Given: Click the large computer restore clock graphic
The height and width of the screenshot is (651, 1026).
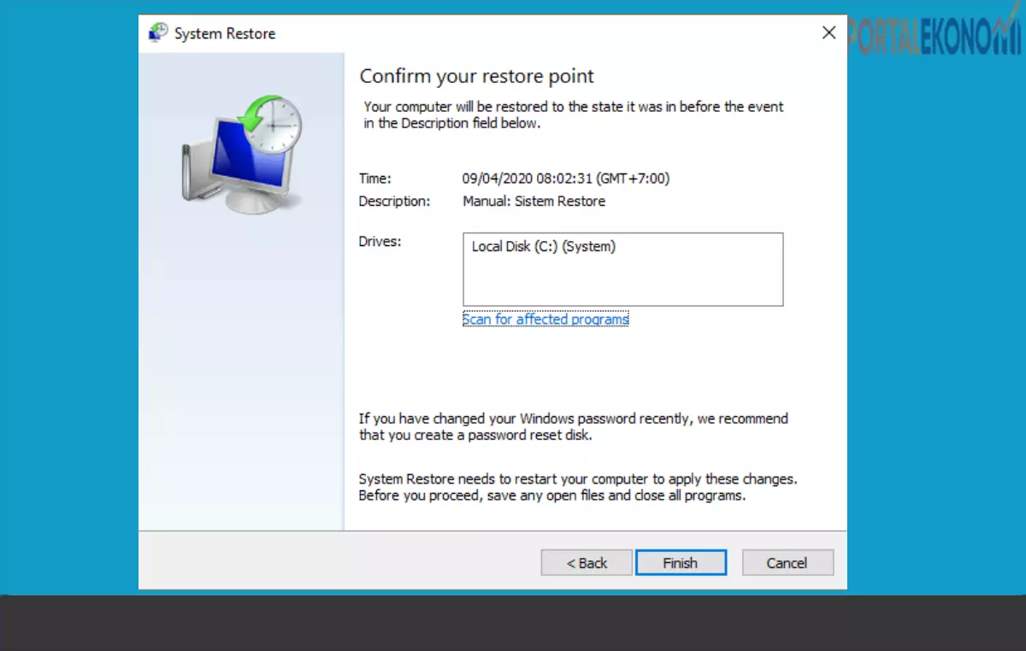Looking at the screenshot, I should tap(242, 154).
